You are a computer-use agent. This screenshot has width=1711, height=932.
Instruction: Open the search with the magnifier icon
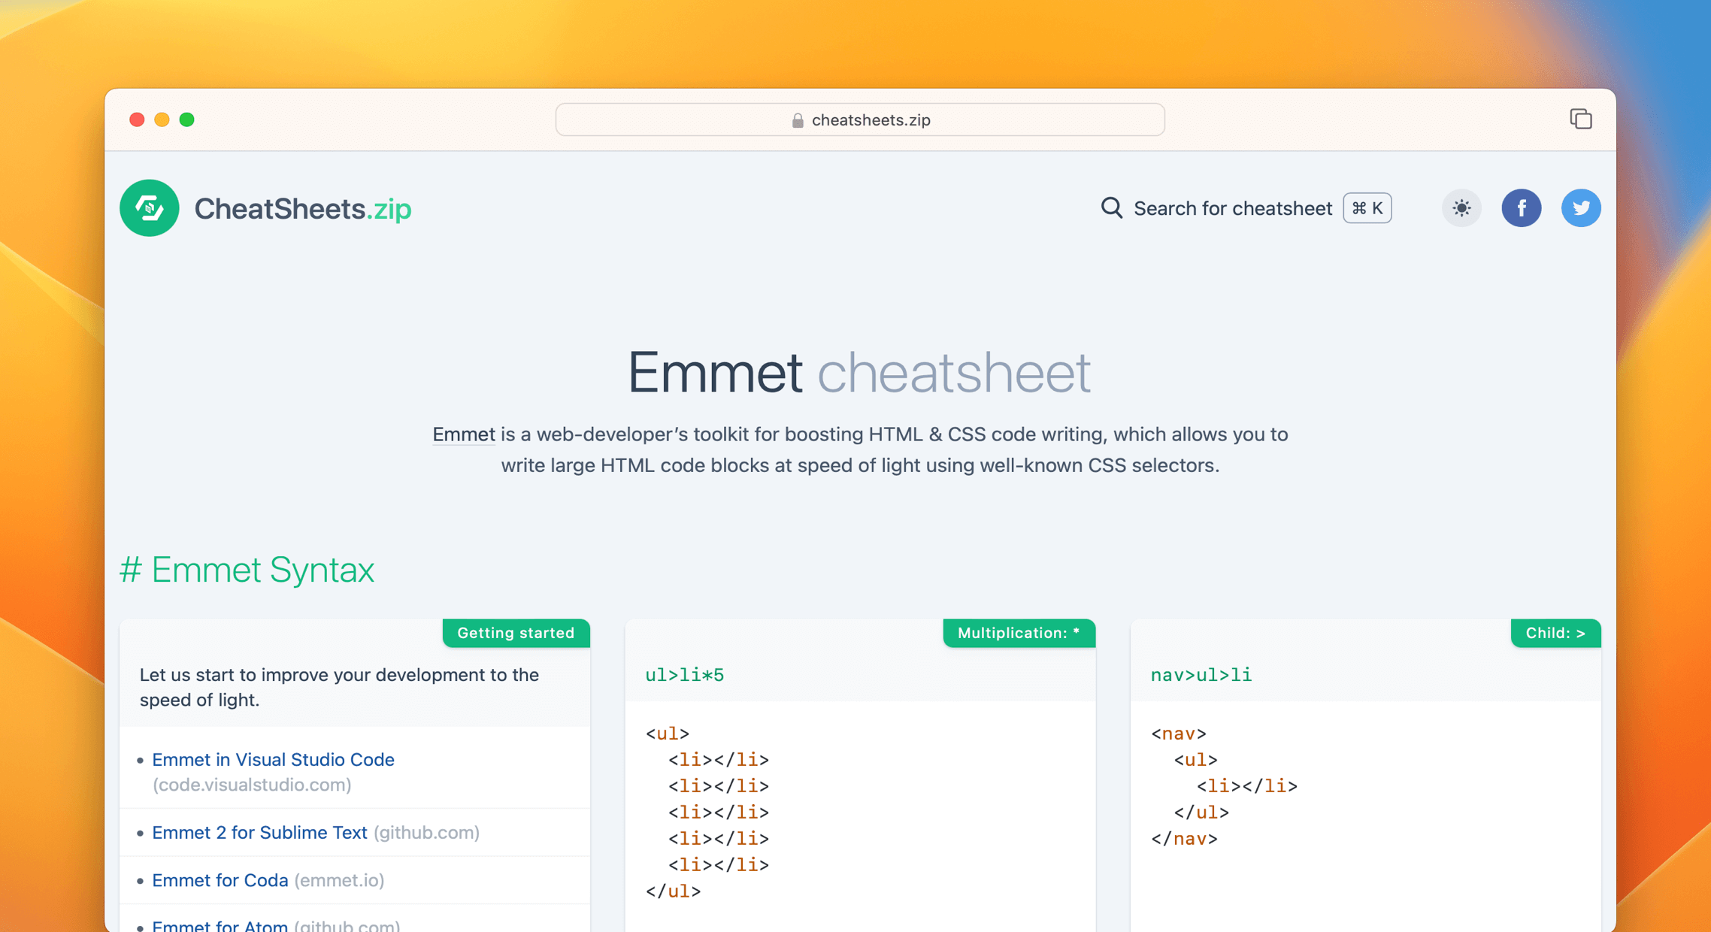[1111, 208]
